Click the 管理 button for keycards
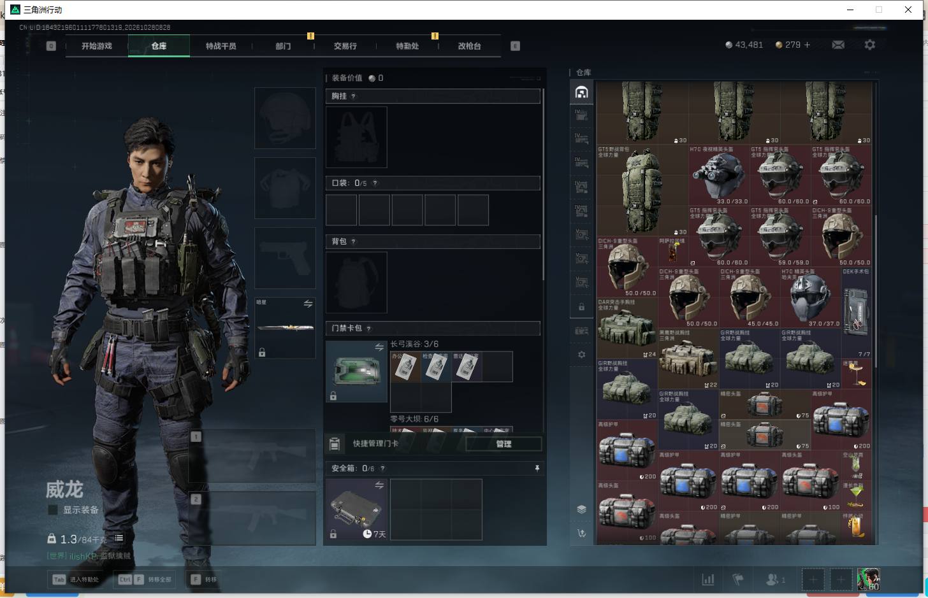The image size is (928, 598). [x=504, y=444]
